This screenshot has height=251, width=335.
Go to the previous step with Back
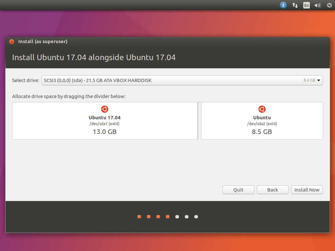coord(273,190)
